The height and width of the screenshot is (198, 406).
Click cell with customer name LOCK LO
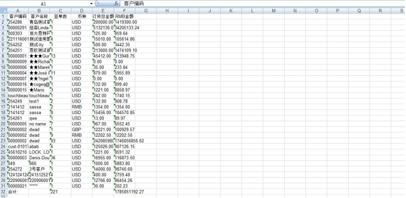click(x=39, y=152)
